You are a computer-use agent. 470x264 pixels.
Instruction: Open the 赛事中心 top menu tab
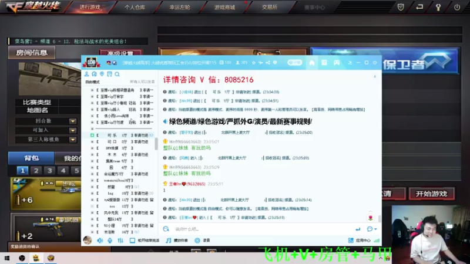314,7
